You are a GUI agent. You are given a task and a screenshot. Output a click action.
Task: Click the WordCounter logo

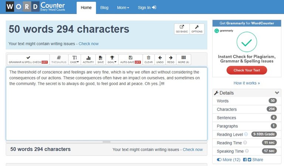pos(35,7)
